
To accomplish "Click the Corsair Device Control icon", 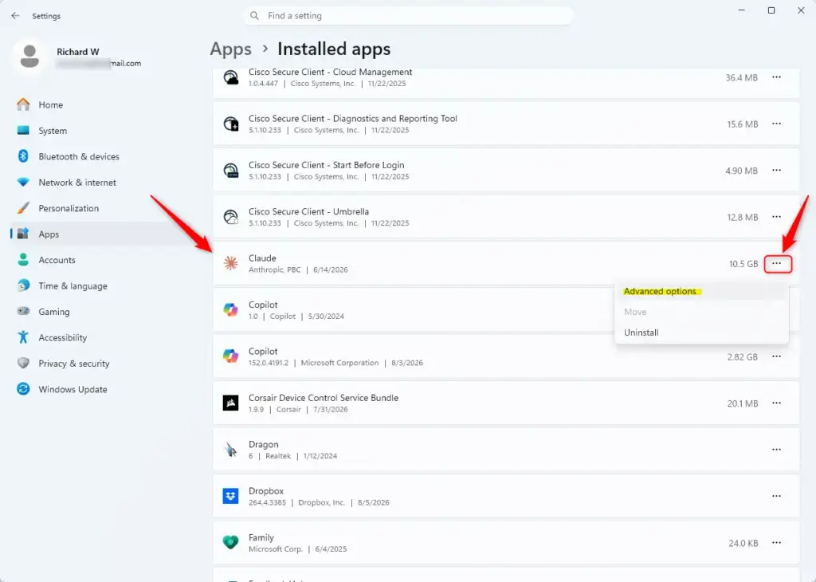I will coord(230,403).
